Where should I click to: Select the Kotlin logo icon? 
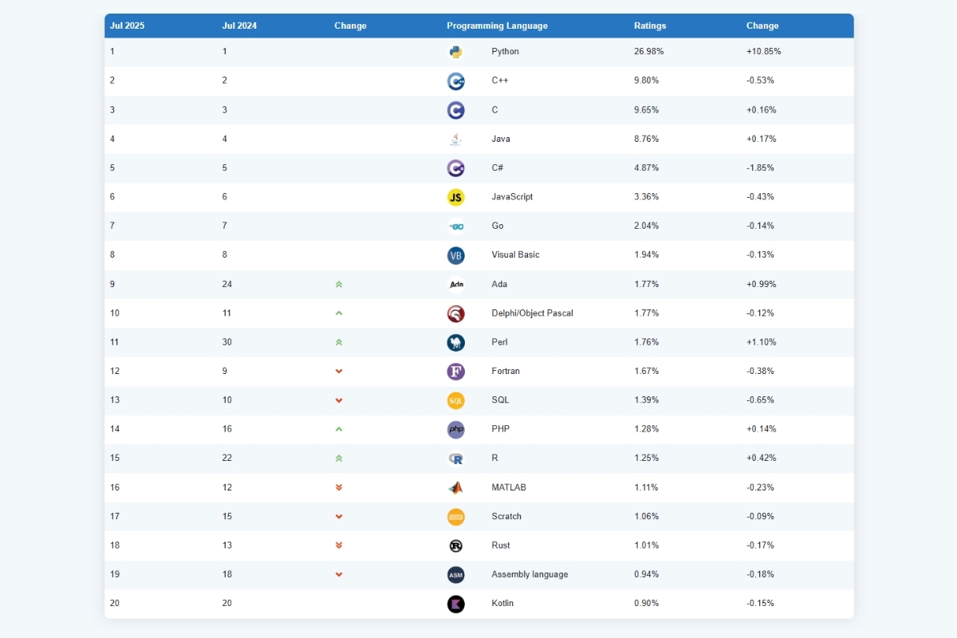click(455, 604)
